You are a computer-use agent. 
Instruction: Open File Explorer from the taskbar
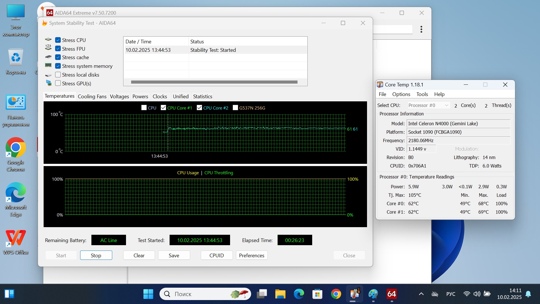pyautogui.click(x=280, y=294)
